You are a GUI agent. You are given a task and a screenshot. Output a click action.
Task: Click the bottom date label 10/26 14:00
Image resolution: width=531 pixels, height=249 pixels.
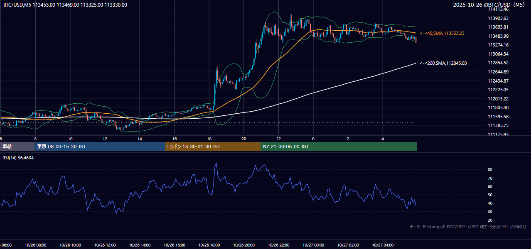click(140, 245)
